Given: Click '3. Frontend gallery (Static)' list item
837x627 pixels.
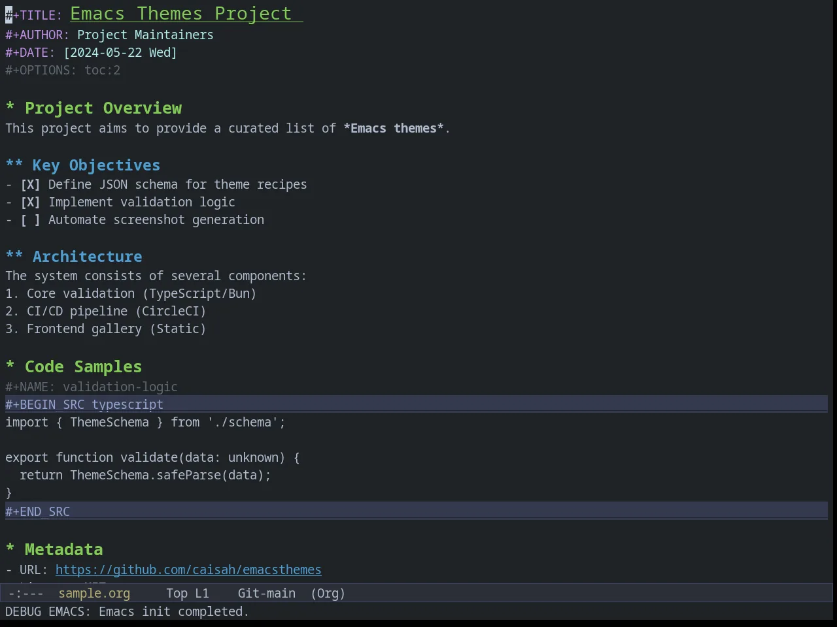Looking at the screenshot, I should coord(106,329).
